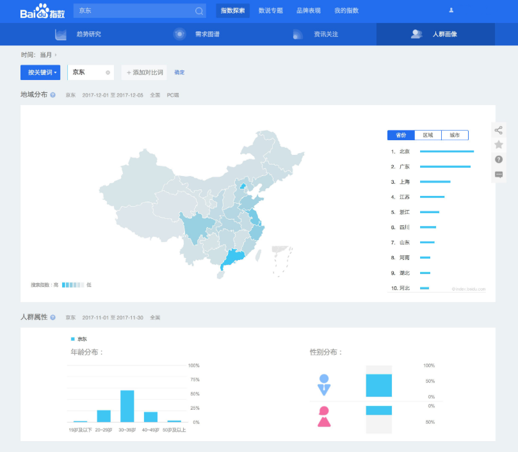Click the 人群画像 people icon
Image resolution: width=518 pixels, height=452 pixels.
point(416,34)
